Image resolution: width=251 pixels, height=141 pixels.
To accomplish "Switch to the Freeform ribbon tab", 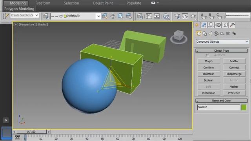I will tap(43, 3).
